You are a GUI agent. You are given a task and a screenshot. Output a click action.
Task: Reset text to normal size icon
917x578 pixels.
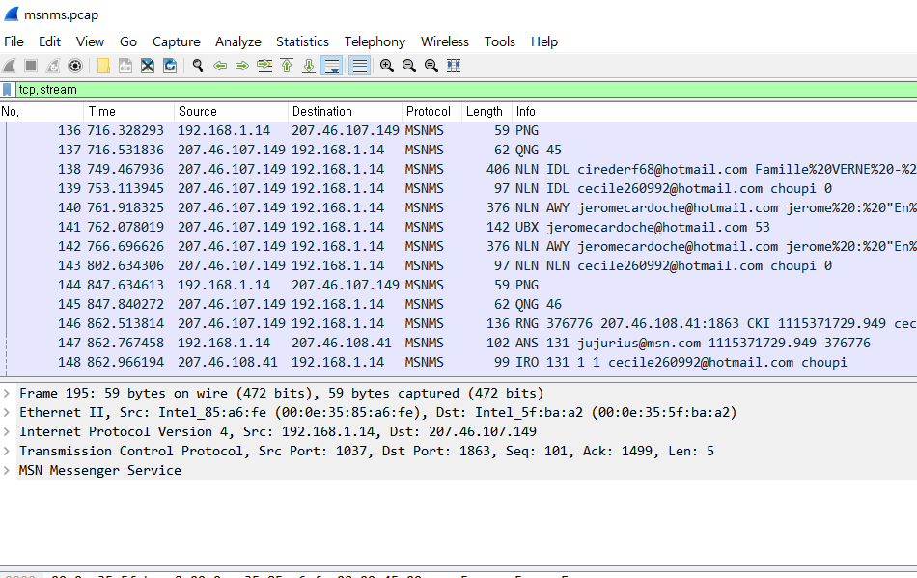(x=431, y=66)
